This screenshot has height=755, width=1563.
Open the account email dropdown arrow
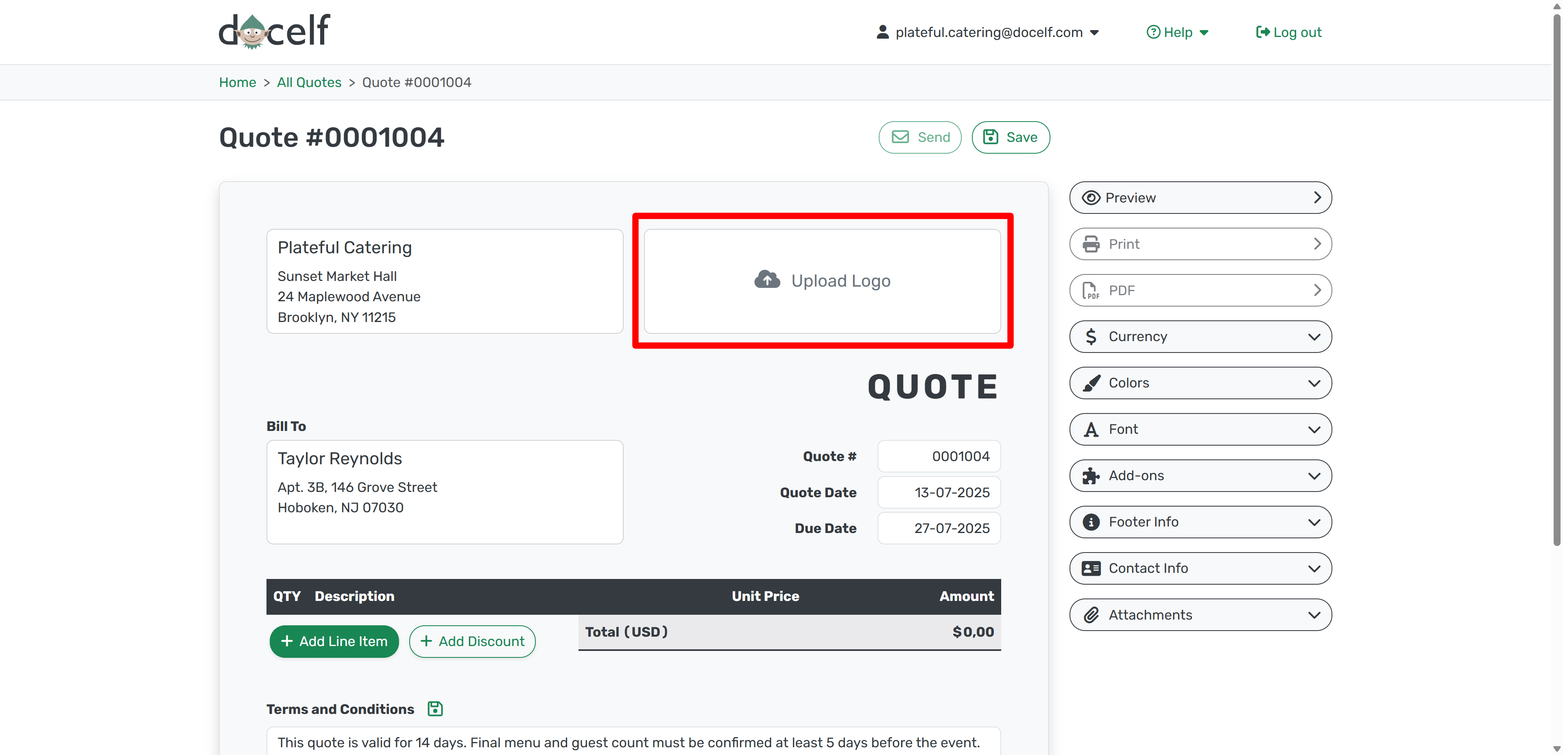click(x=1094, y=33)
